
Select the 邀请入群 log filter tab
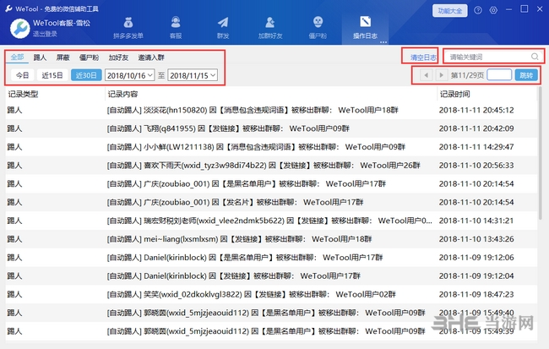[x=151, y=57]
